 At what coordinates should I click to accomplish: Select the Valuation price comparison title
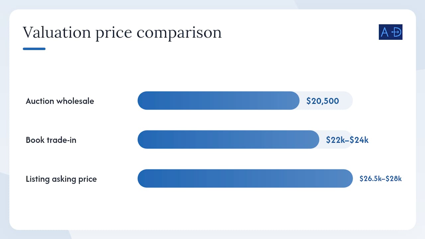pyautogui.click(x=122, y=33)
